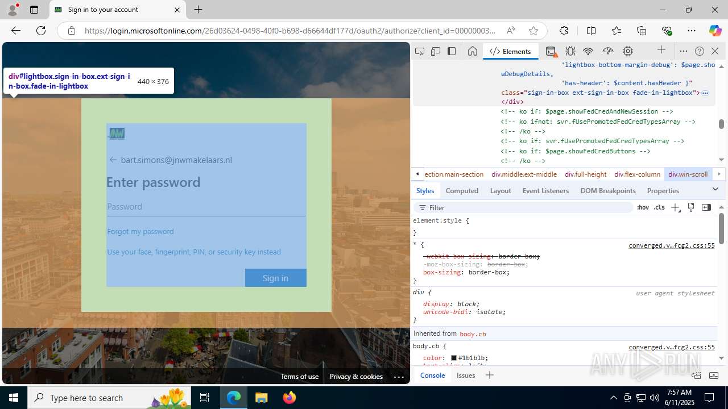Open the DevTools Welcome home icon
Viewport: 728px width, 409px height.
(472, 51)
